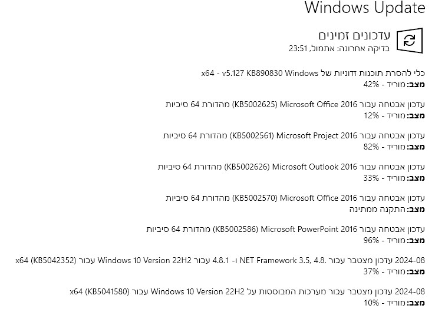Click the 82% downloading status line

(394, 147)
